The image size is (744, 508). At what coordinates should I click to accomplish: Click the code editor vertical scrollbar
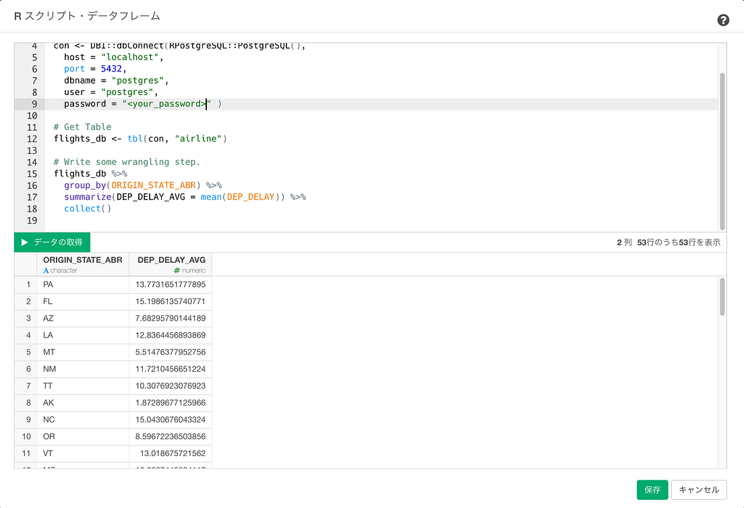point(722,151)
